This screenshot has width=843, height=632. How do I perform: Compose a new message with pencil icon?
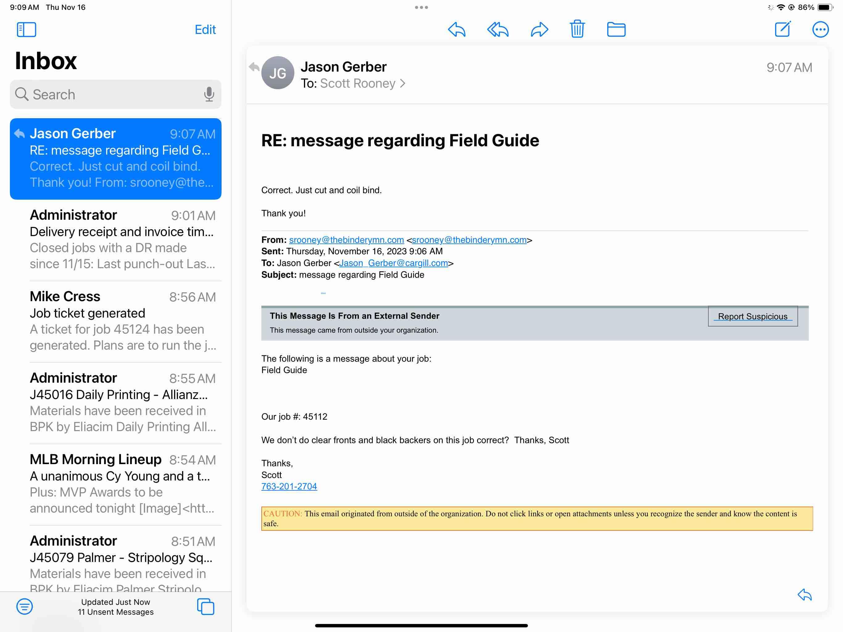(783, 29)
